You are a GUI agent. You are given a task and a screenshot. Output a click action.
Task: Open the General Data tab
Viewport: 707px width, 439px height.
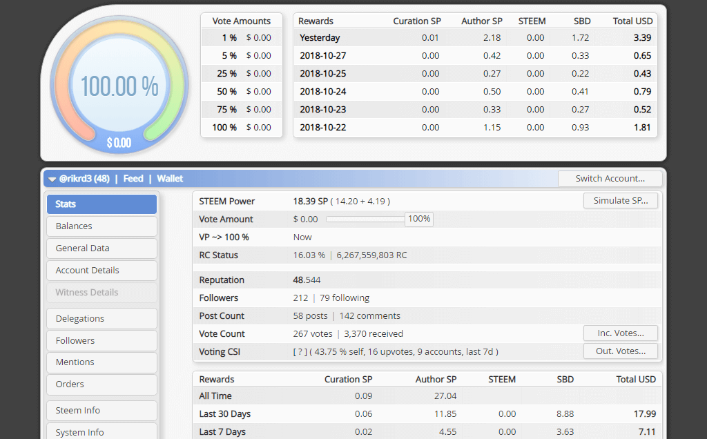102,248
